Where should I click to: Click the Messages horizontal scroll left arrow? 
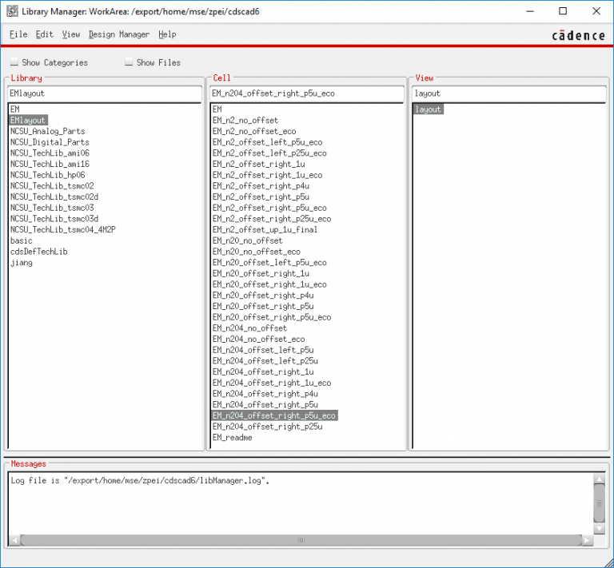click(x=15, y=541)
